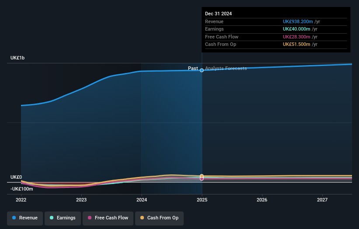Select the orange Cash From Op chart marker
The width and height of the screenshot is (359, 229).
[x=202, y=176]
